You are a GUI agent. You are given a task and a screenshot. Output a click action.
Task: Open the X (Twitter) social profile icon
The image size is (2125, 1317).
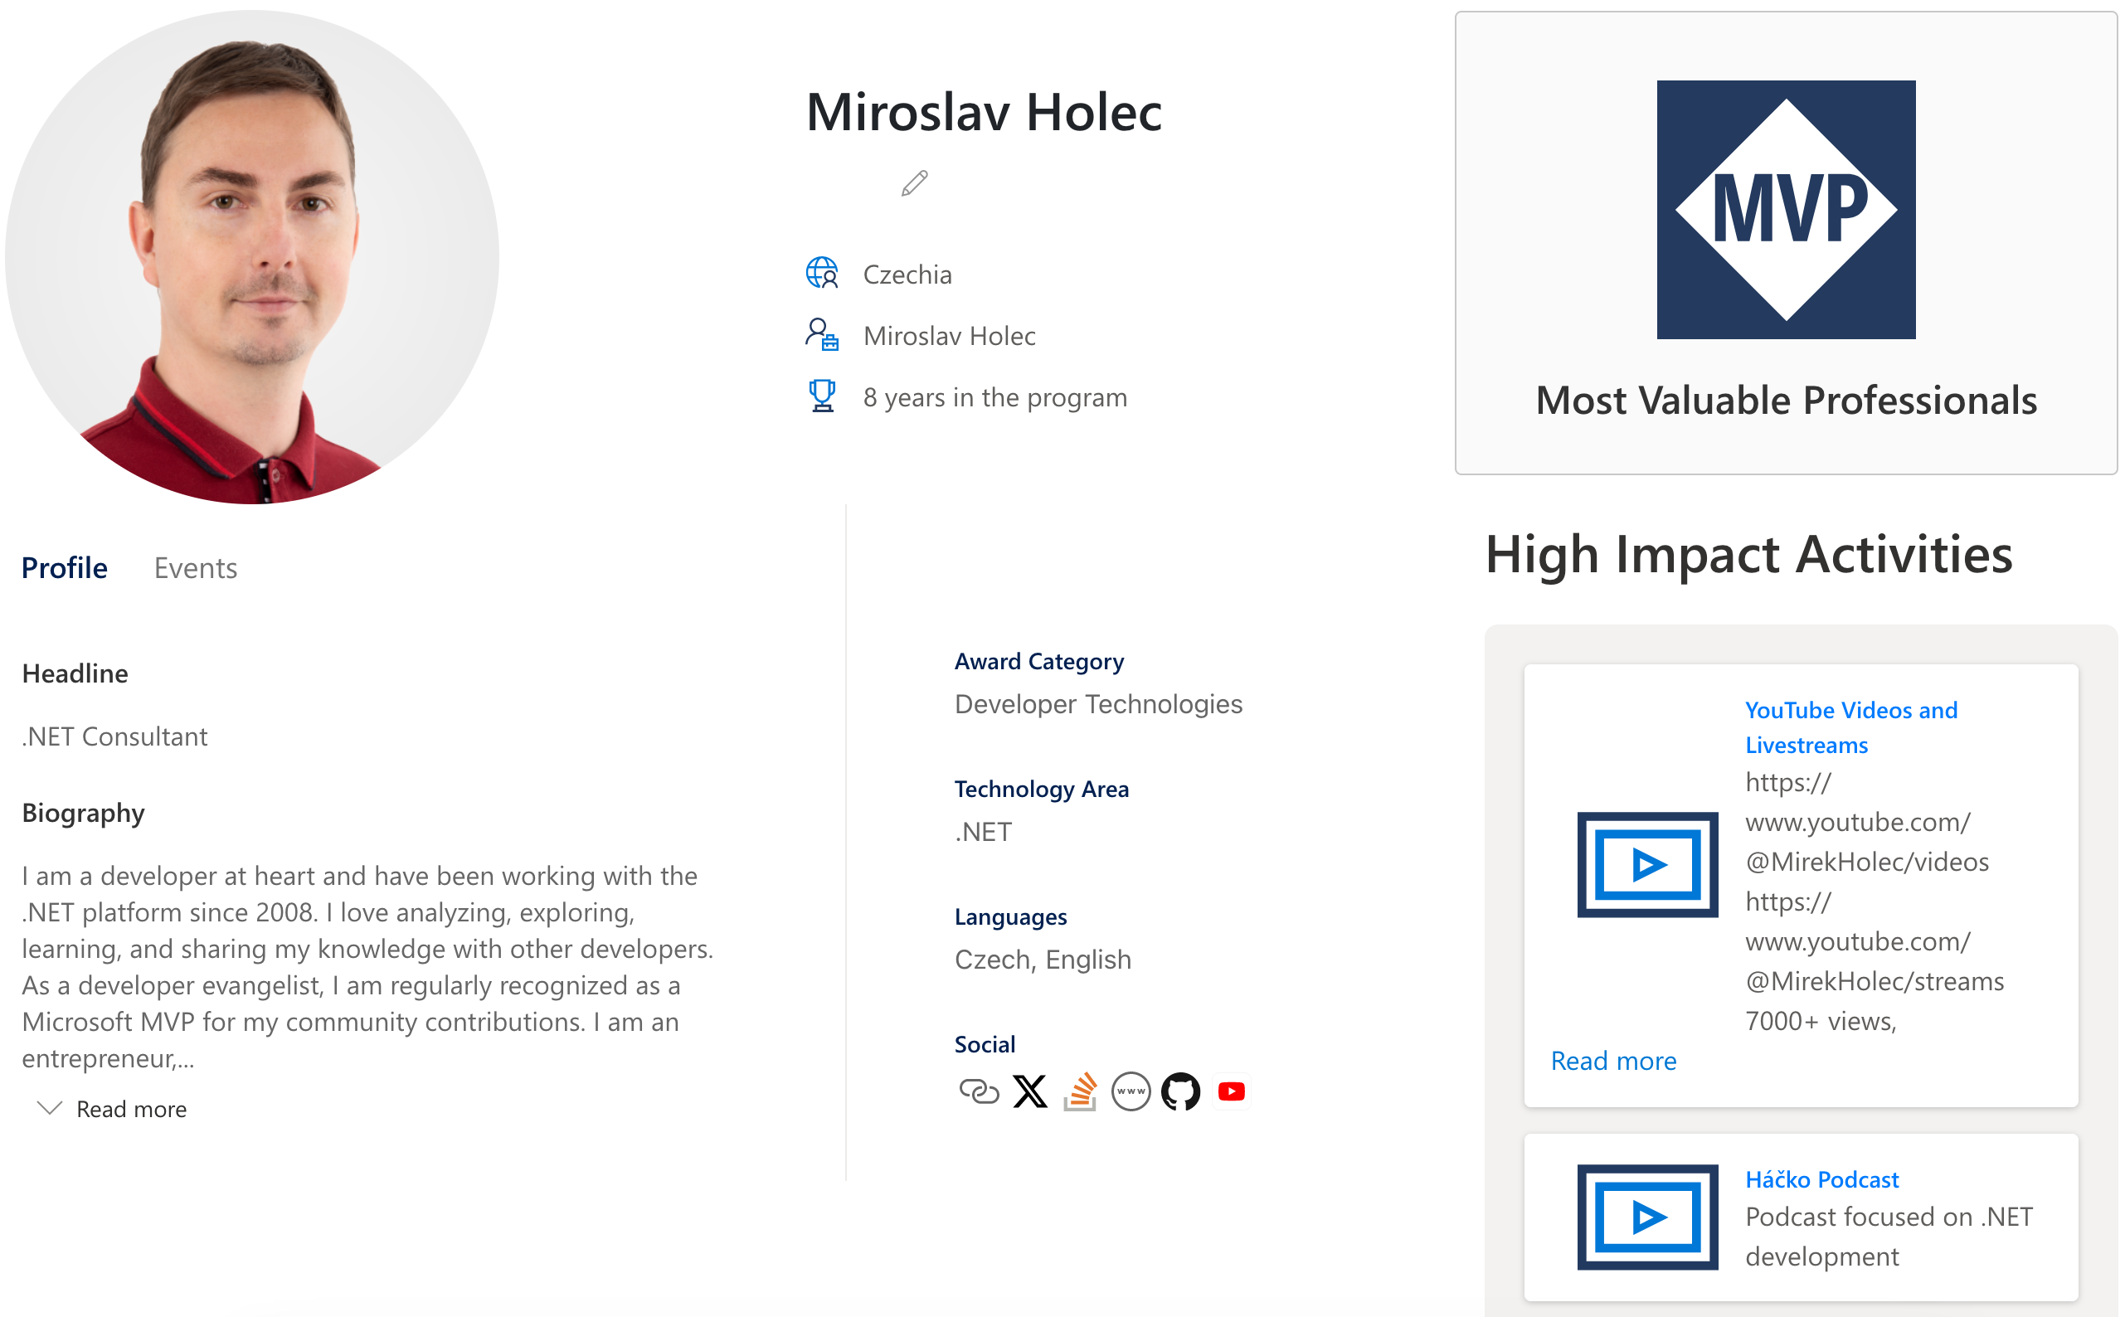(x=1029, y=1091)
